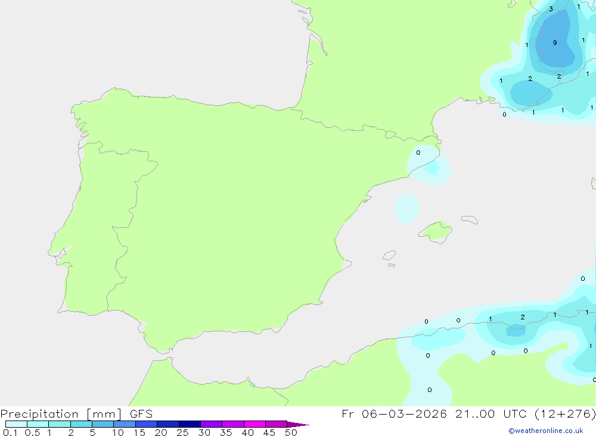Viewport: 596px width, 436px height.
Task: Click the 40 legend scale label
Action: pos(247,432)
